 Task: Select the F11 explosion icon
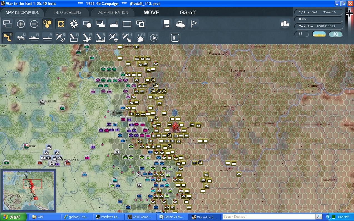(x=140, y=37)
